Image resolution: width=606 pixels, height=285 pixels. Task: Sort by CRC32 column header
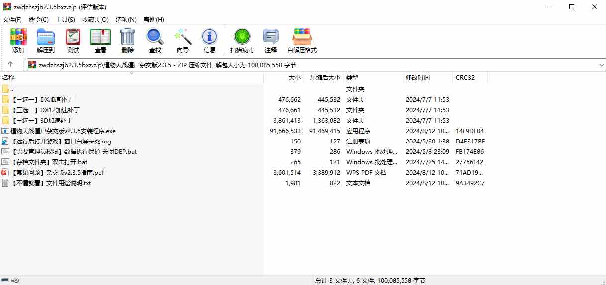(x=470, y=78)
